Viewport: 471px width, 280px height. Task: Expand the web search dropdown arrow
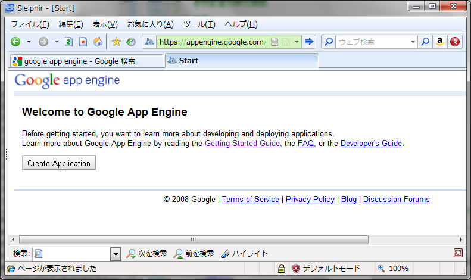413,42
